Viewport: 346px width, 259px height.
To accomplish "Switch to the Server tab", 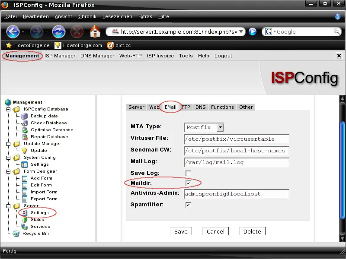I will click(136, 107).
